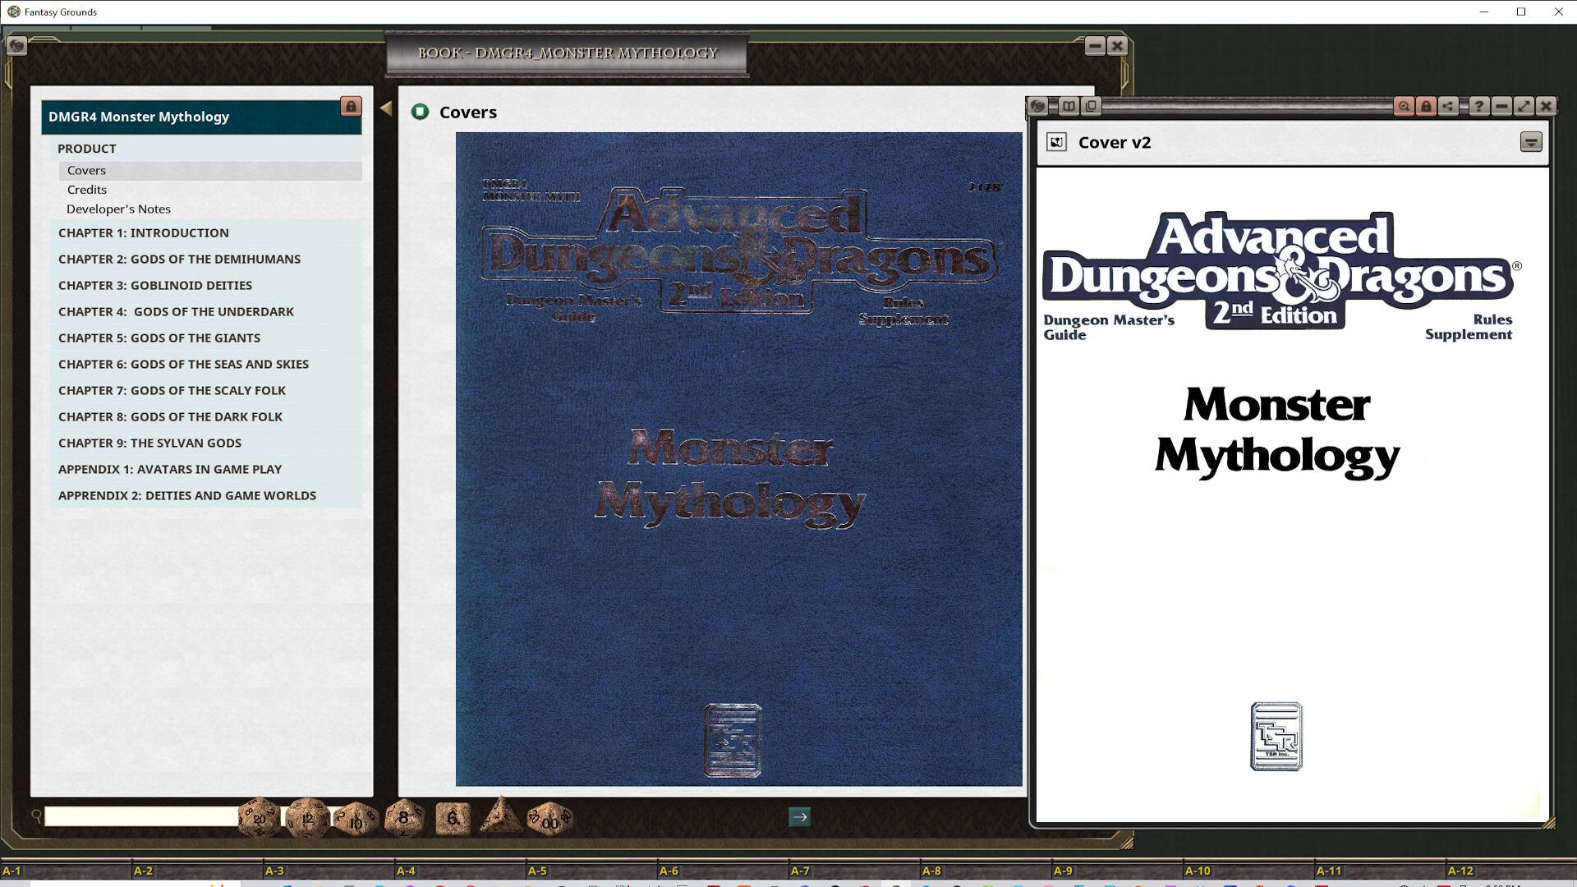Click the green circle icon beside Covers heading

coord(420,112)
